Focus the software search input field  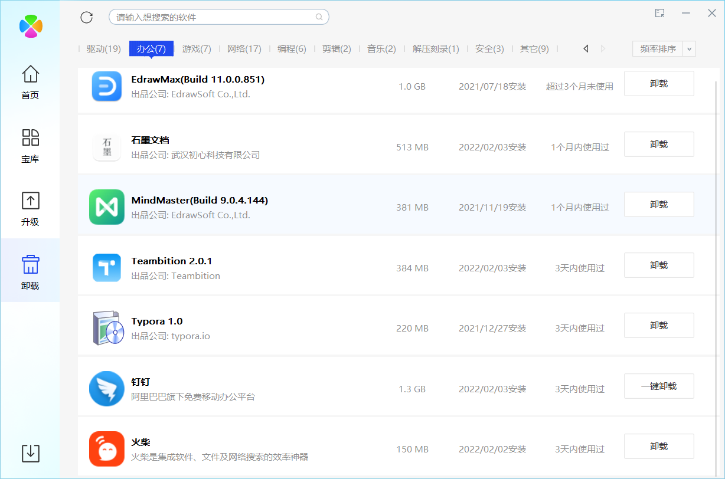click(x=218, y=17)
